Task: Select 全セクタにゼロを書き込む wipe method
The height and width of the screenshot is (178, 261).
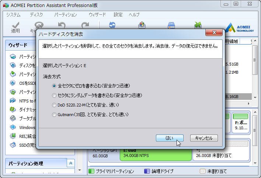Action: (54, 86)
